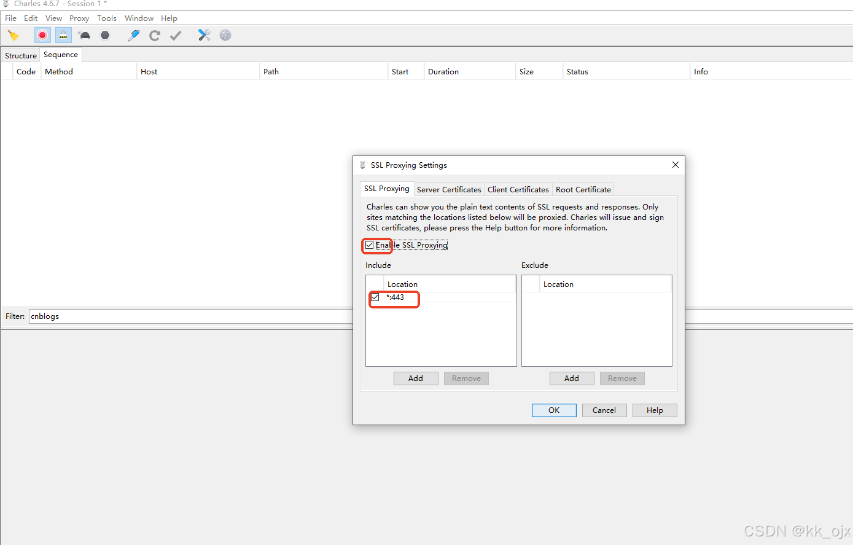853x545 pixels.
Task: Close the SSL Proxying Settings dialog
Action: (676, 165)
